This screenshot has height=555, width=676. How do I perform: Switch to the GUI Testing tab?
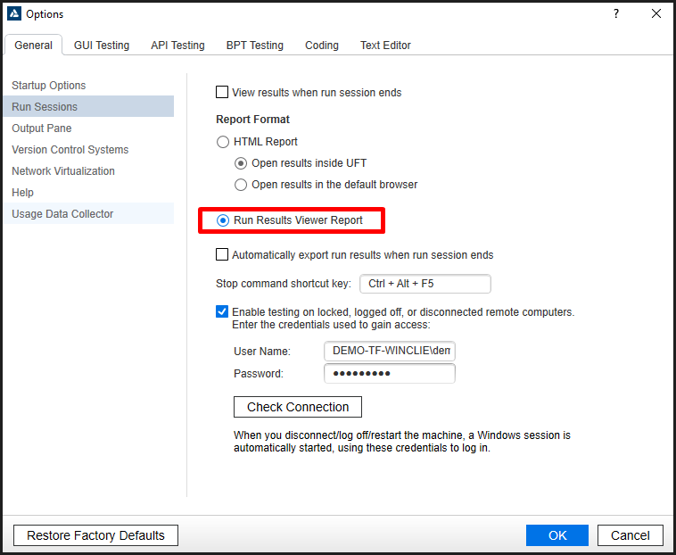tap(101, 46)
